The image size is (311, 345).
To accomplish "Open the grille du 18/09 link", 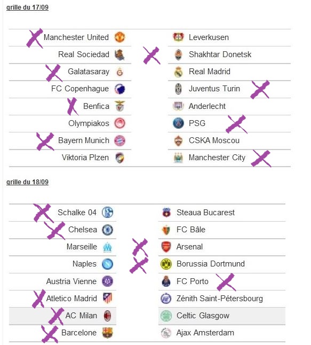I will click(x=27, y=182).
